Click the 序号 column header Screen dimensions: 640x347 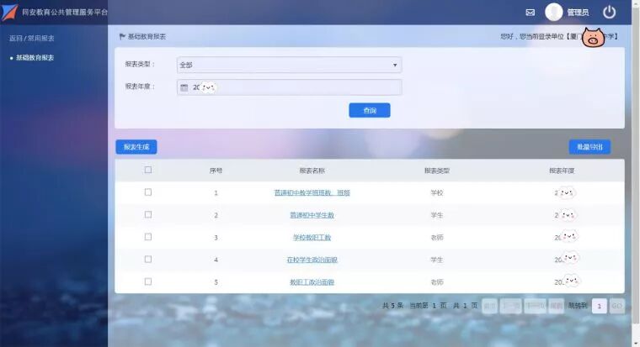coord(216,171)
